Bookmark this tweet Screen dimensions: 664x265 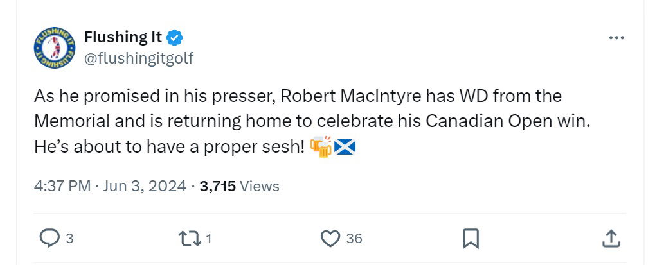[471, 239]
